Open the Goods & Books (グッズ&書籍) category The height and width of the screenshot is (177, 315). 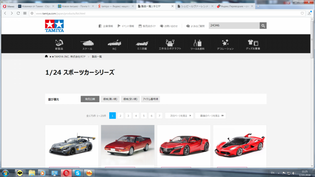point(253,44)
